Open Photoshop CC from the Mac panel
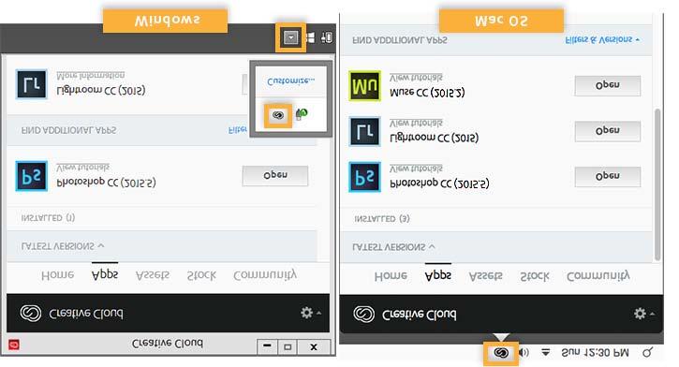679x367 pixels. click(x=608, y=177)
